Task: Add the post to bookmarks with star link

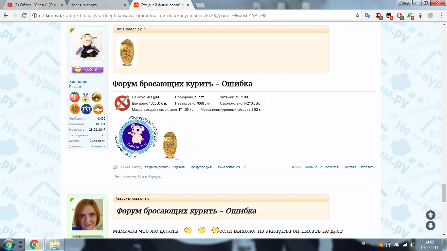Action: point(245,167)
